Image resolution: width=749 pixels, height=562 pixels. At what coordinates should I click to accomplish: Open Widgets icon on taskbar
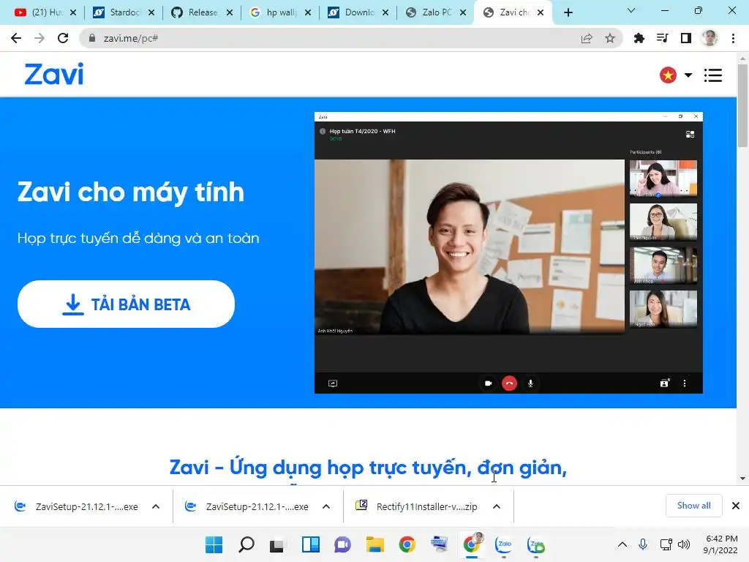[310, 544]
